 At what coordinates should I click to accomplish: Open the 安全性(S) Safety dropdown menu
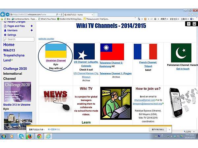tap(174, 19)
